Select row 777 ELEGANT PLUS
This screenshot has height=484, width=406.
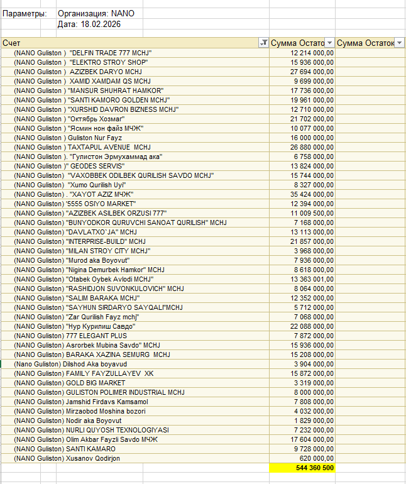coord(135,336)
